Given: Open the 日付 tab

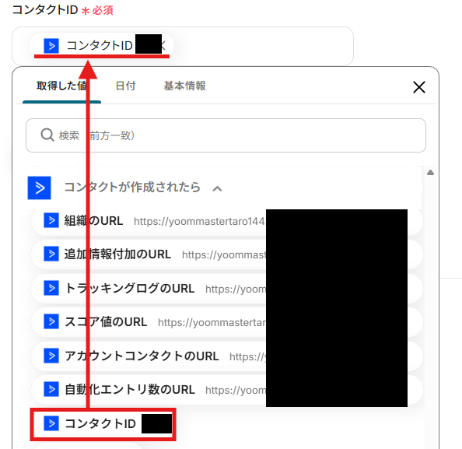Looking at the screenshot, I should click(x=125, y=86).
